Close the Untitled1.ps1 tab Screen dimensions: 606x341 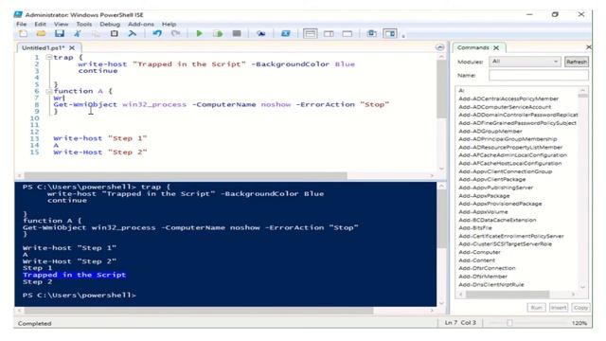point(72,48)
